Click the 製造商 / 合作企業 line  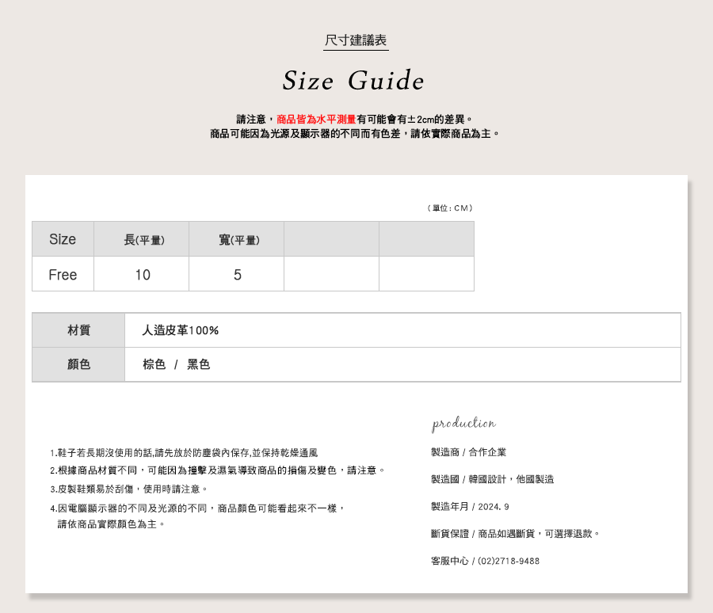[468, 452]
